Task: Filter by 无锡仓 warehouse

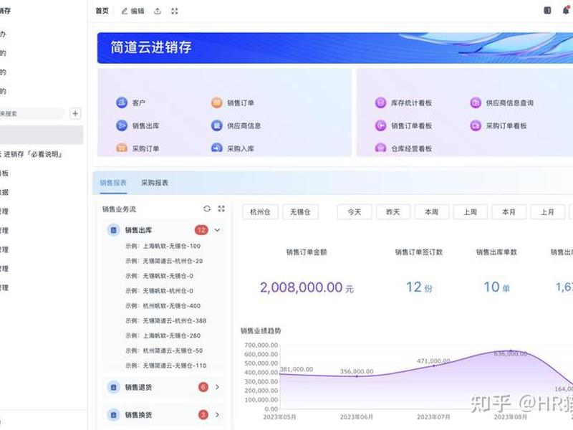Action: pos(300,212)
